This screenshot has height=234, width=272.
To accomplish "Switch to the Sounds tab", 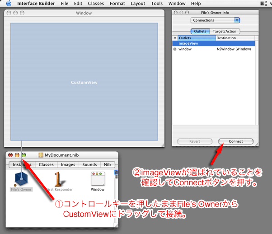I will click(x=89, y=165).
